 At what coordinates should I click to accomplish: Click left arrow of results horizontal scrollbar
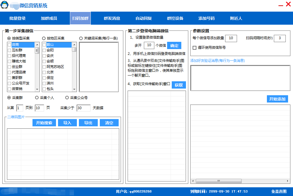193,181
